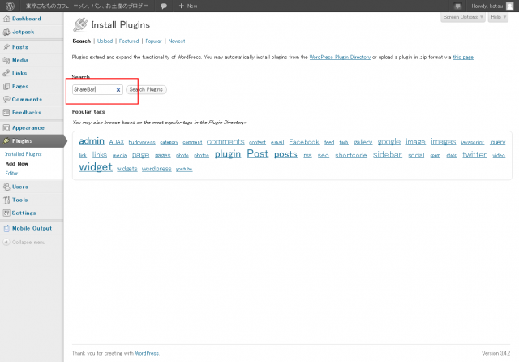519x362 pixels.
Task: Browse the 'youtube' tag
Action: point(184,170)
